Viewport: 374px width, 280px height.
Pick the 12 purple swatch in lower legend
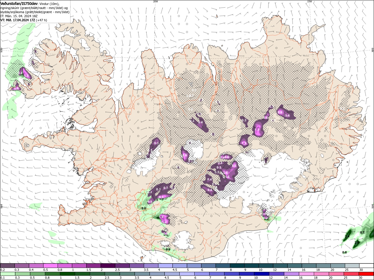tap(276, 274)
